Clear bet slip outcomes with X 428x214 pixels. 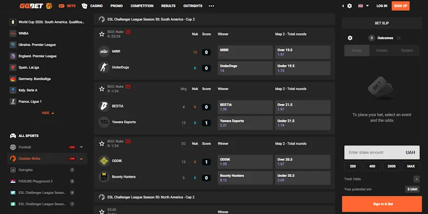399,38
